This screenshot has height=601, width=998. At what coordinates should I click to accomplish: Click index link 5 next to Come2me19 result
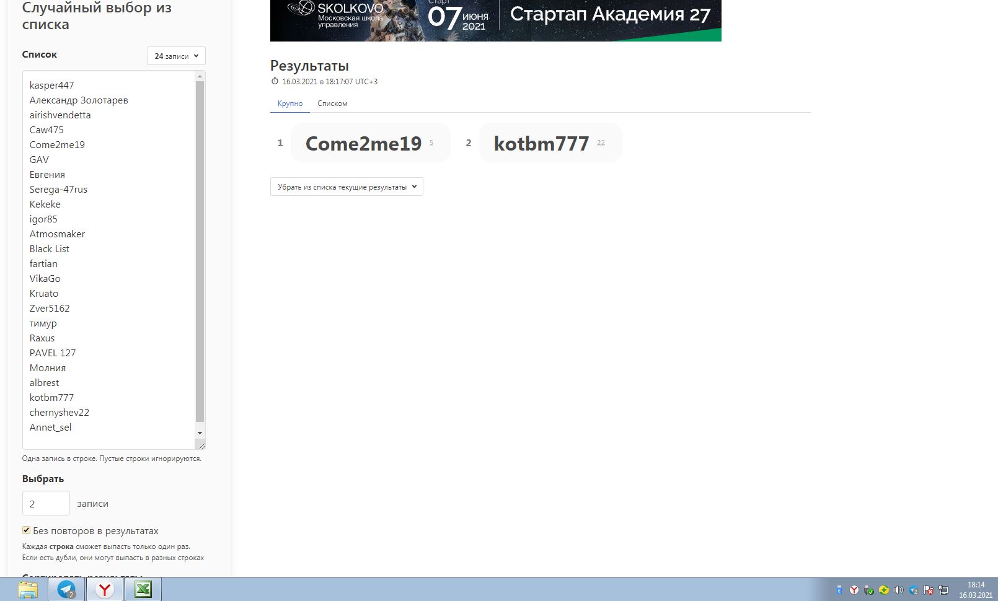coord(431,143)
